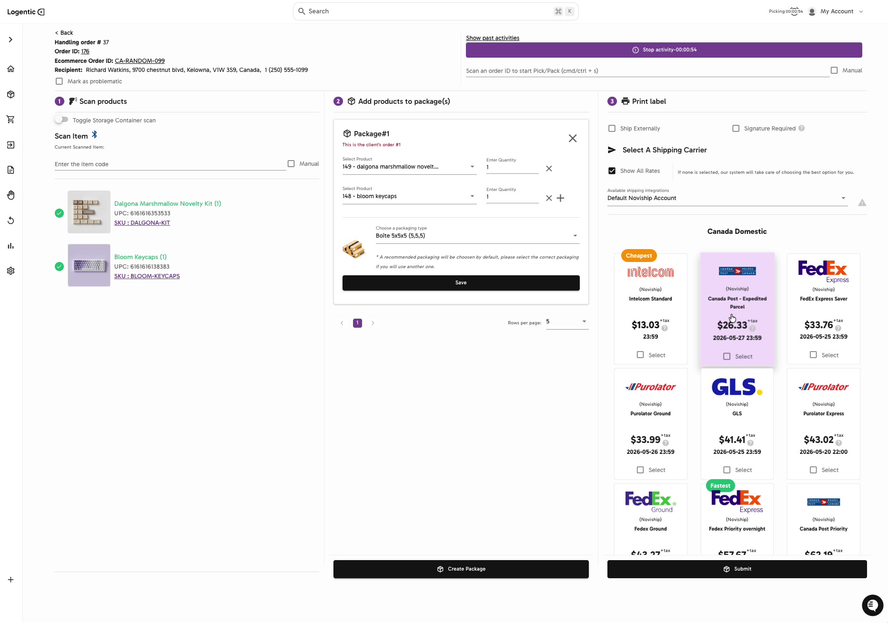Open the Home icon in sidebar

click(10, 69)
